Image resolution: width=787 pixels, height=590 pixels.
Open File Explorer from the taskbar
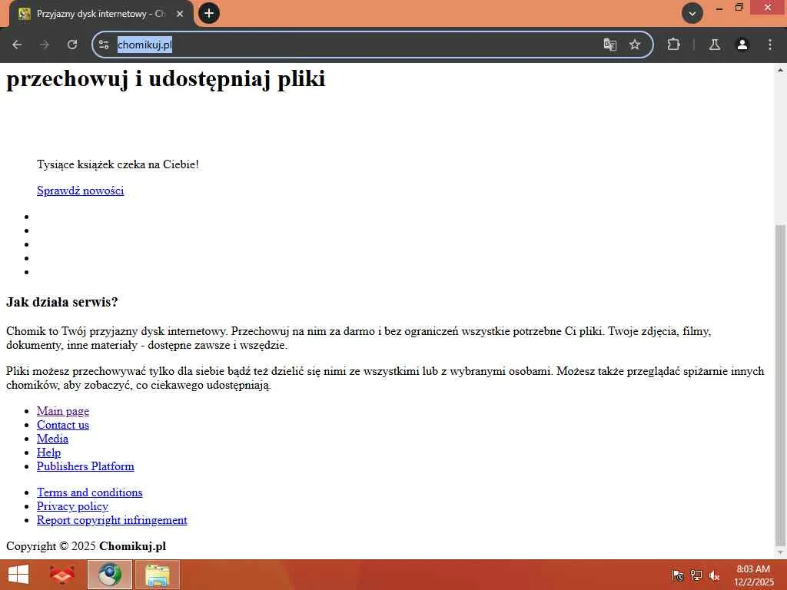158,575
